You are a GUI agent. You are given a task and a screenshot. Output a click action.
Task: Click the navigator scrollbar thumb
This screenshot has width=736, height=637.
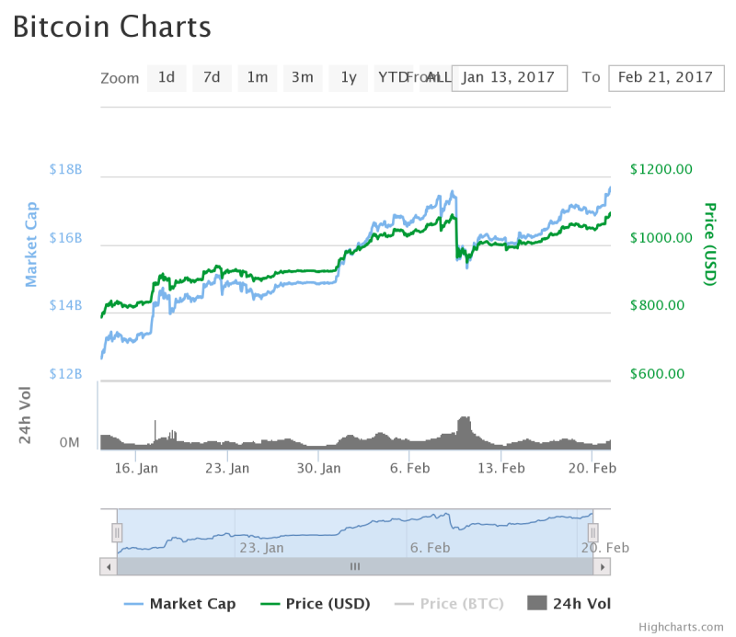click(355, 566)
